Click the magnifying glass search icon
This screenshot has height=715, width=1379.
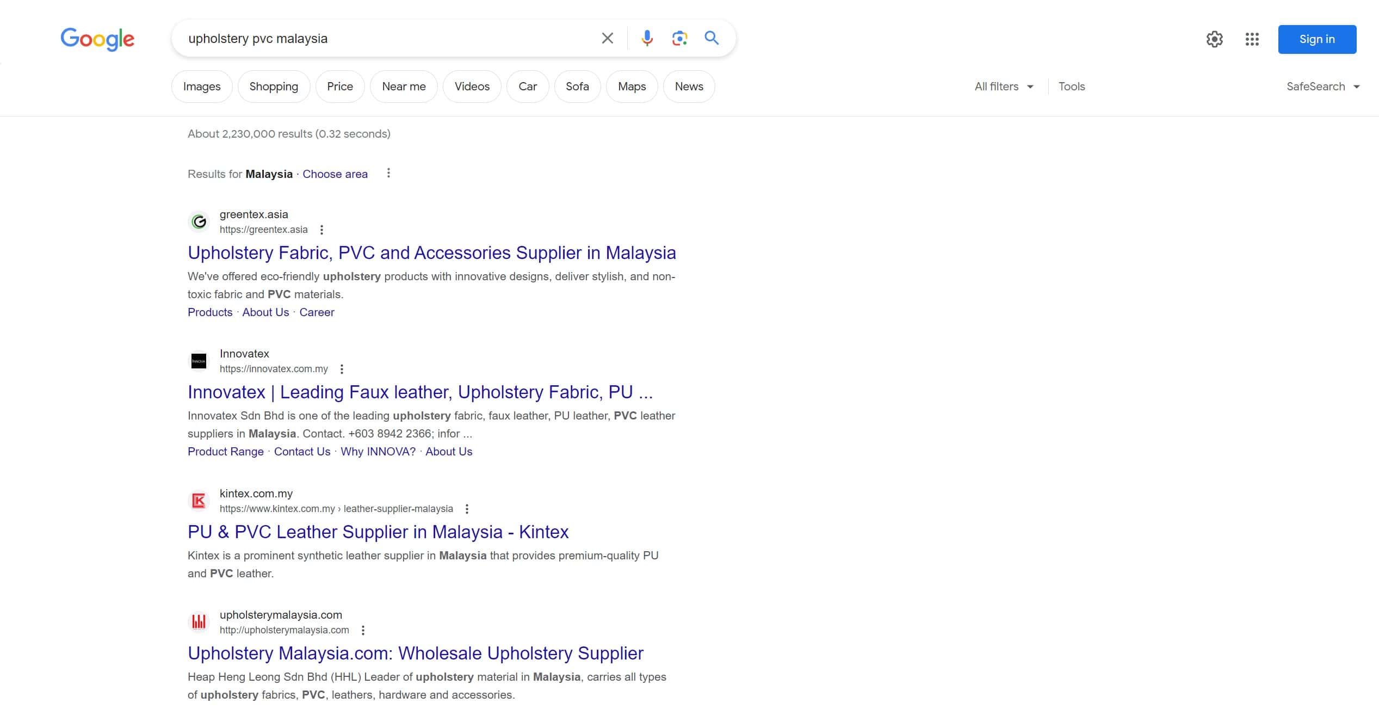[x=712, y=38]
